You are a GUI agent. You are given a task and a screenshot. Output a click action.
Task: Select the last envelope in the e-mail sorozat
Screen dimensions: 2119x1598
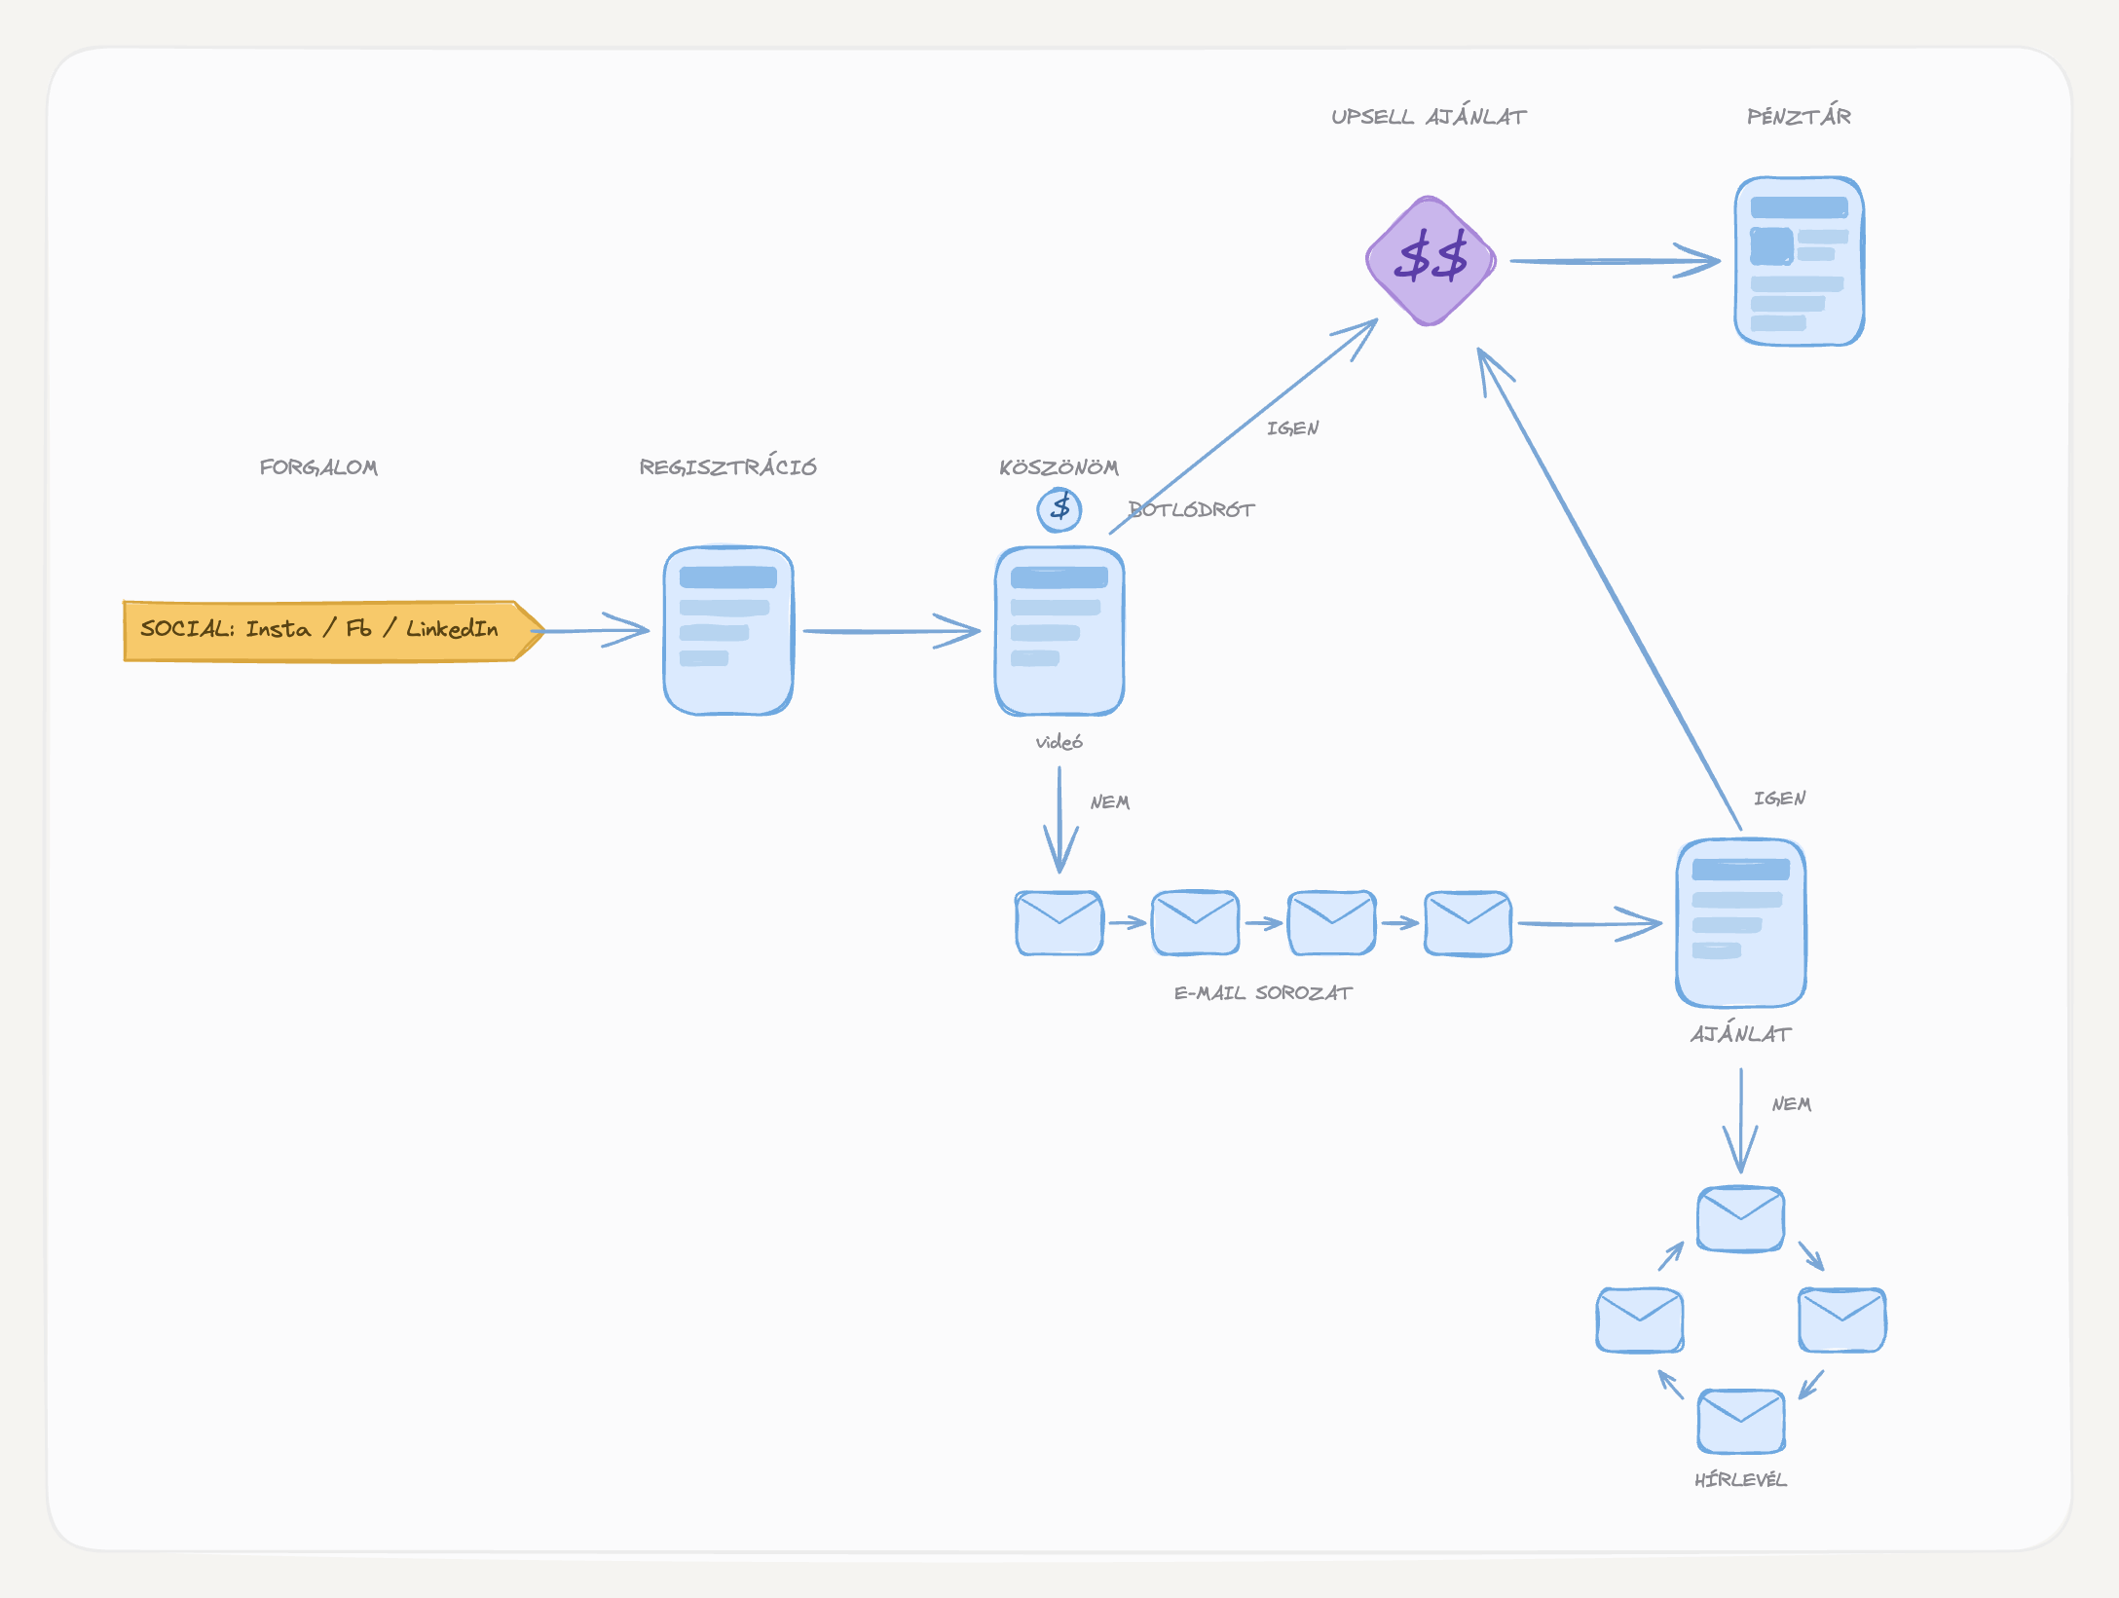coord(1468,922)
